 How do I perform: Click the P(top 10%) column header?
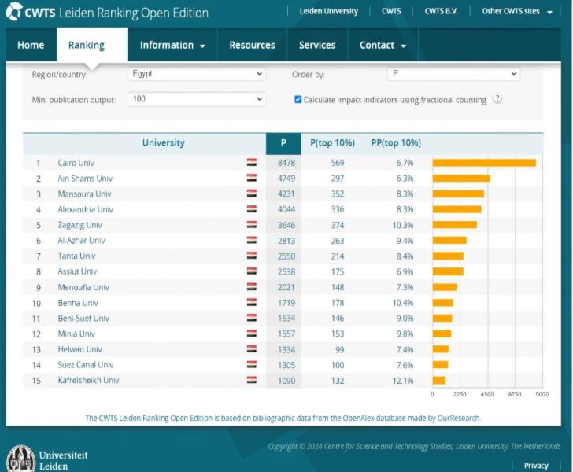pos(332,143)
